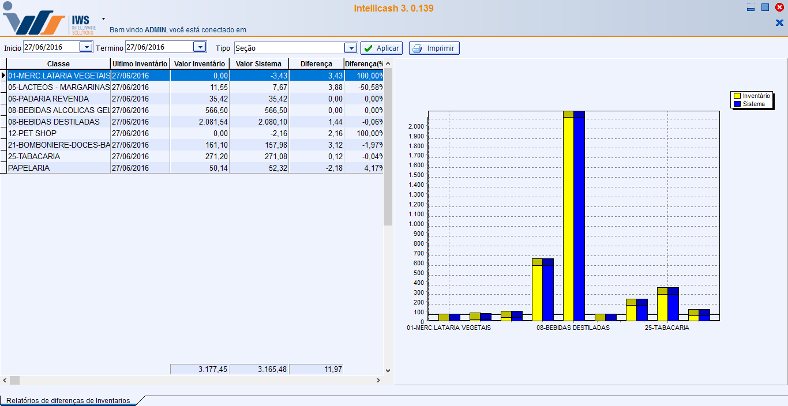The height and width of the screenshot is (406, 788).
Task: Click the Termino date field
Action: click(x=159, y=47)
